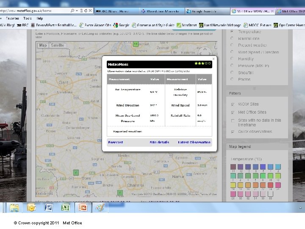Select the Humidity radio button

[x=232, y=59]
